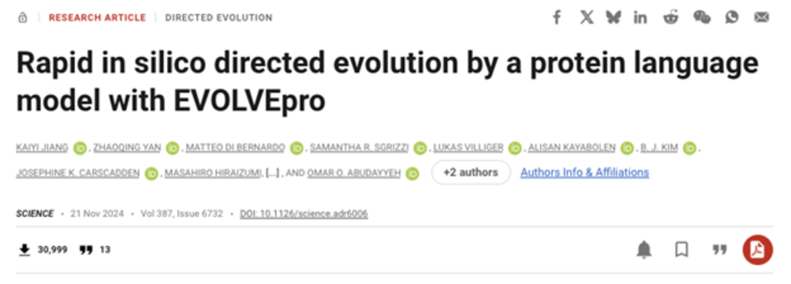
Task: Bookmark this article
Action: click(682, 249)
